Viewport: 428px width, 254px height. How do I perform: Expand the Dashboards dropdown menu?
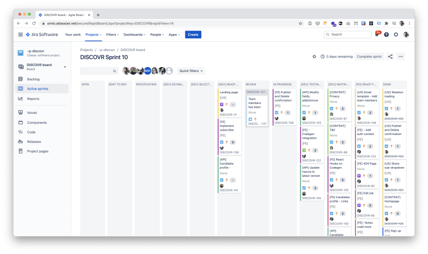coord(134,34)
